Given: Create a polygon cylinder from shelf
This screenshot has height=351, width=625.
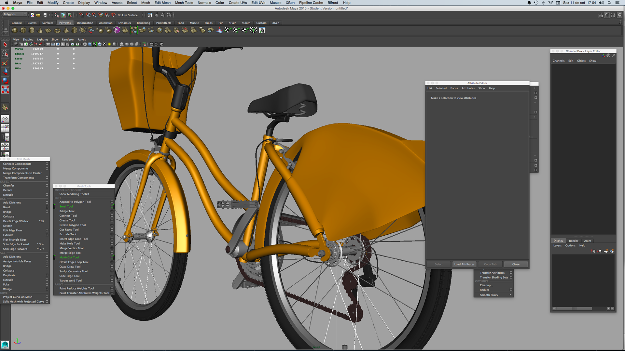Looking at the screenshot, I should (32, 30).
